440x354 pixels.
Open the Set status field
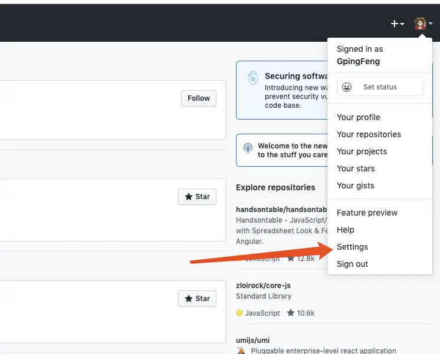coord(380,87)
